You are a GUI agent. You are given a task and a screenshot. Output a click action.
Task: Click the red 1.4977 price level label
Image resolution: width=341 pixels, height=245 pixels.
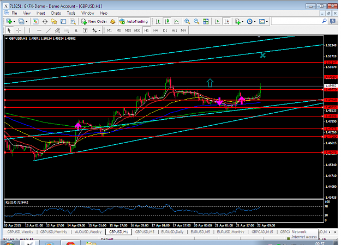(331, 89)
